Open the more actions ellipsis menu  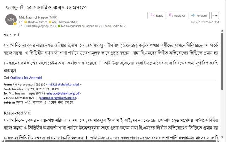click(215, 16)
